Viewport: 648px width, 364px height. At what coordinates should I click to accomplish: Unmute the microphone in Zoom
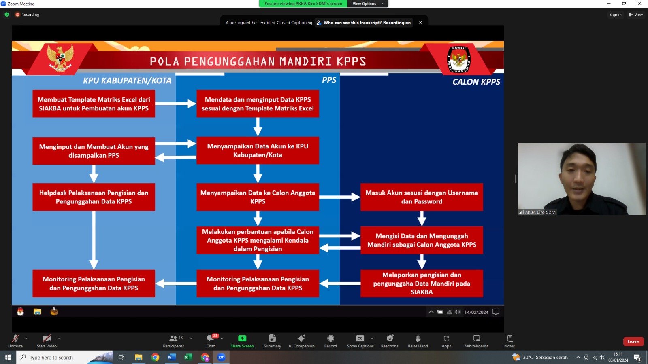(x=15, y=341)
